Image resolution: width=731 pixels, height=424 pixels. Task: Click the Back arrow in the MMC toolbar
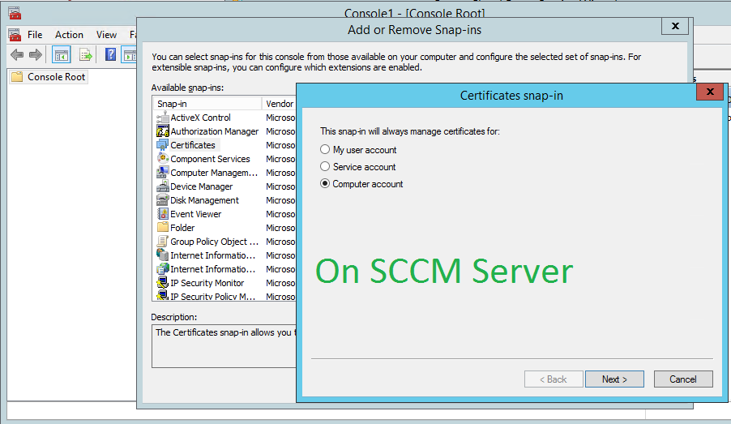tap(17, 54)
